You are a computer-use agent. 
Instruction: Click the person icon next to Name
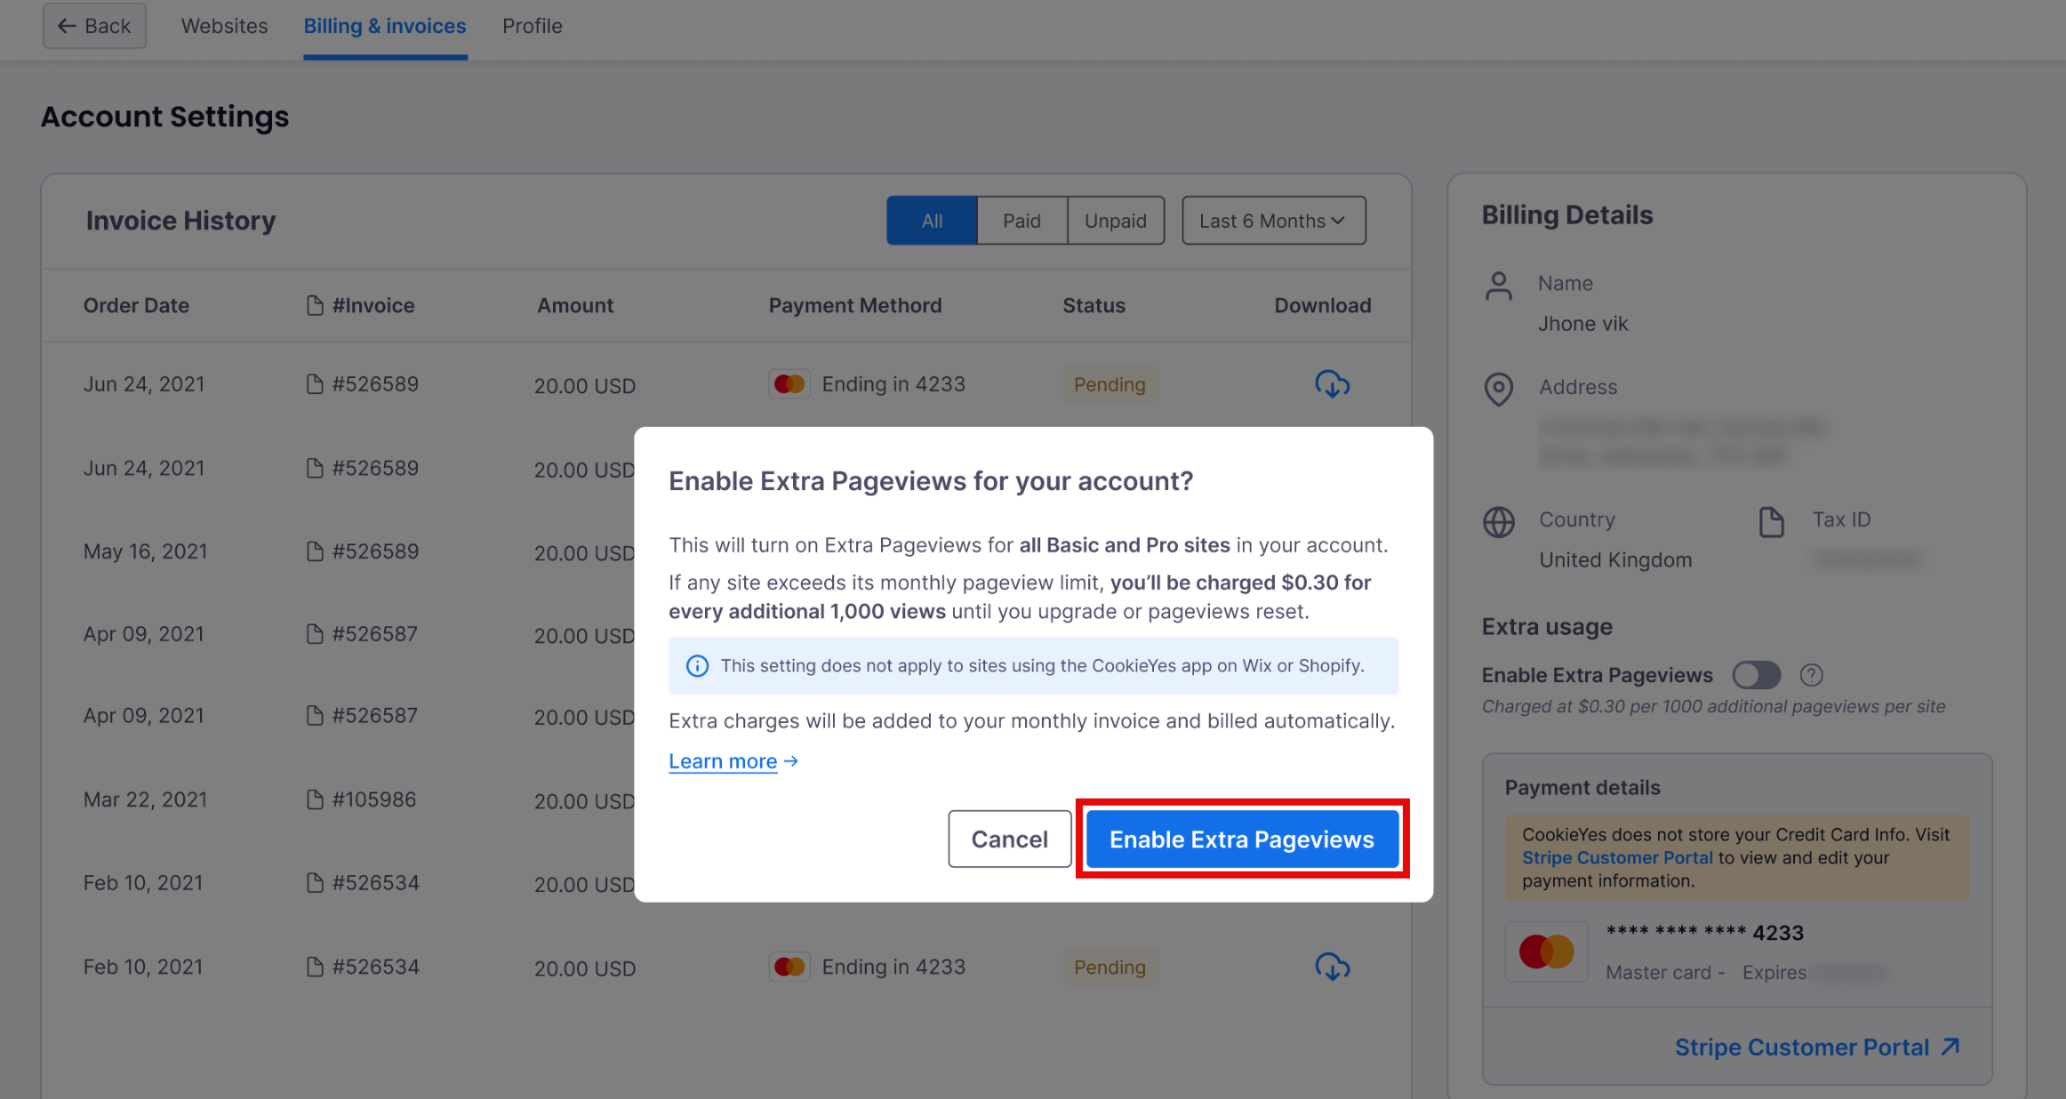pyautogui.click(x=1499, y=285)
